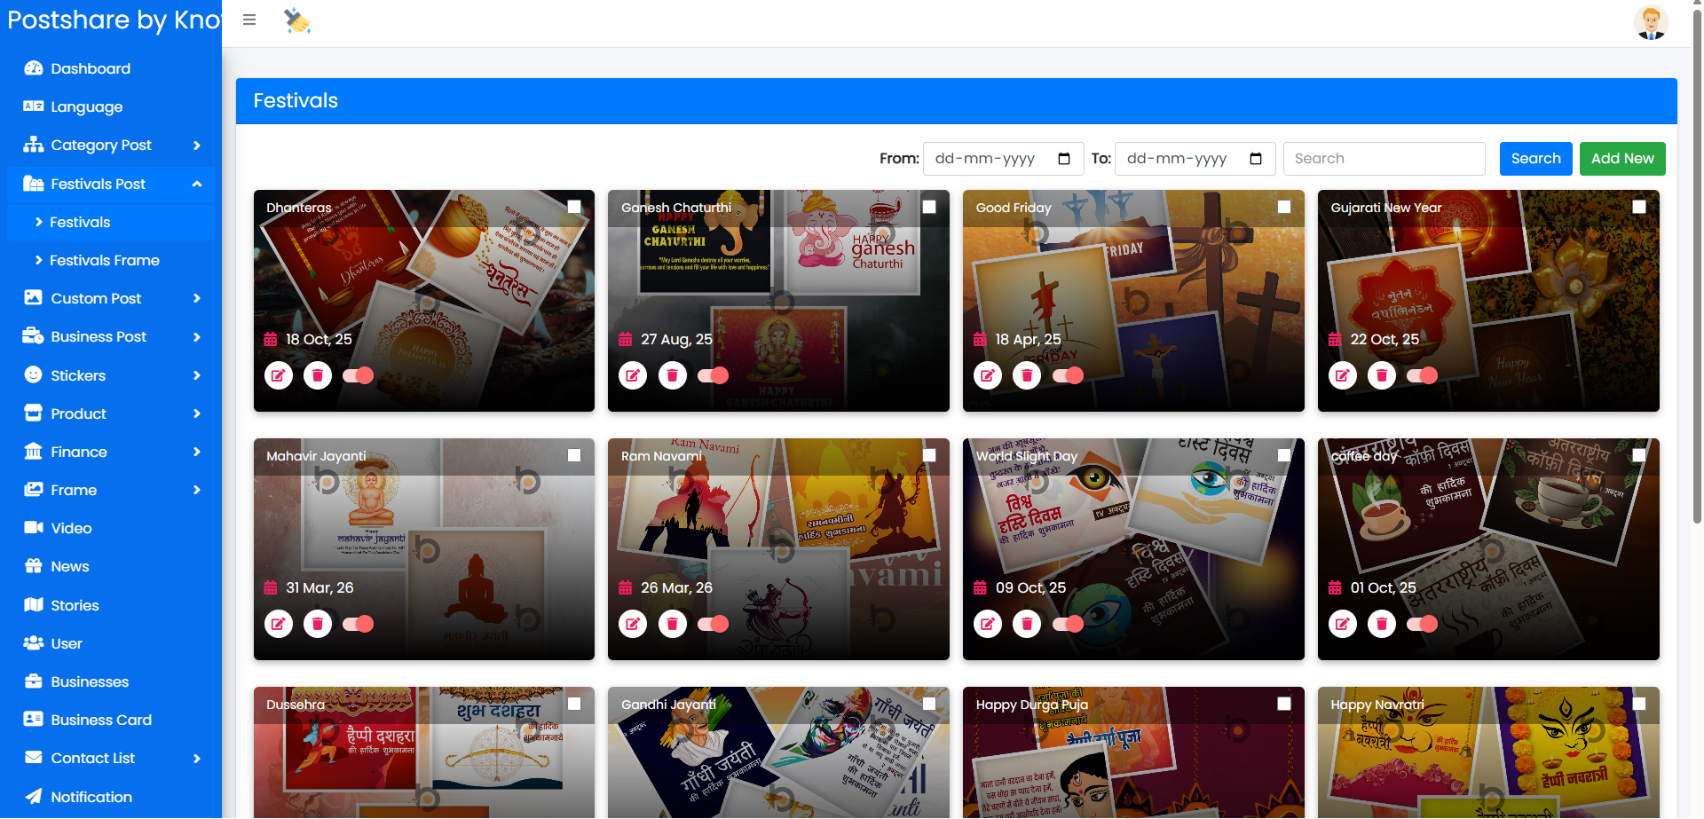Click the From date field
The height and width of the screenshot is (819, 1704).
pyautogui.click(x=1003, y=159)
